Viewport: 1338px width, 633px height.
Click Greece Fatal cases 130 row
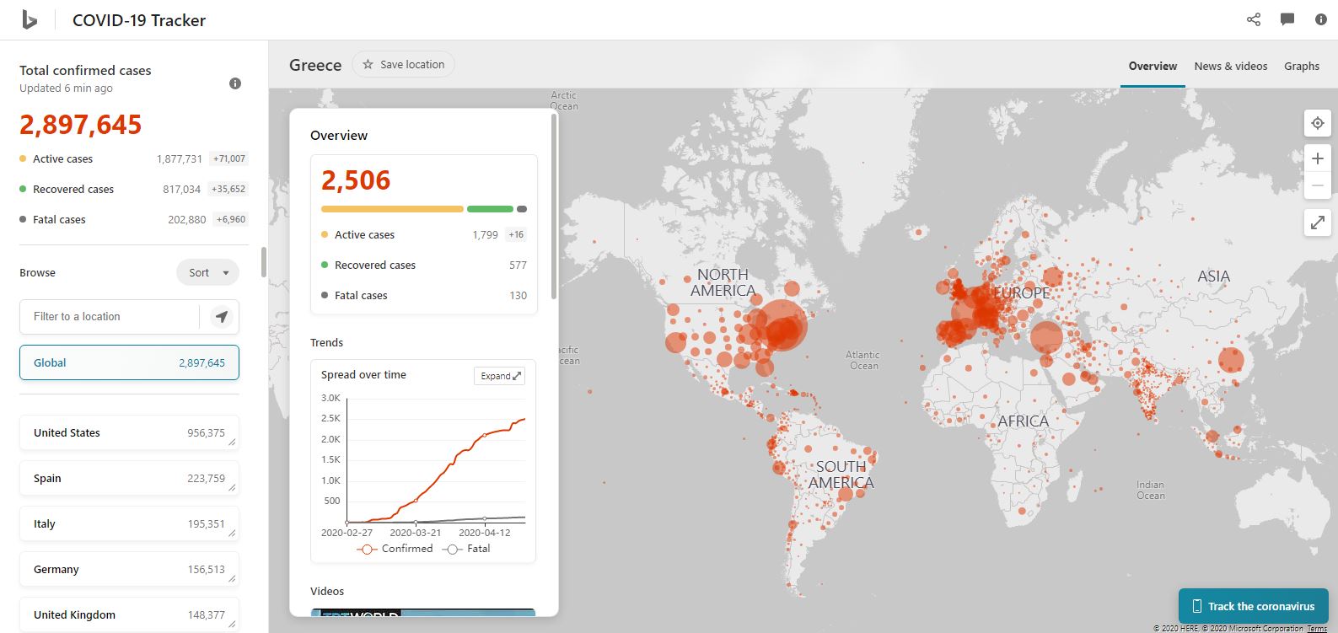click(x=424, y=295)
